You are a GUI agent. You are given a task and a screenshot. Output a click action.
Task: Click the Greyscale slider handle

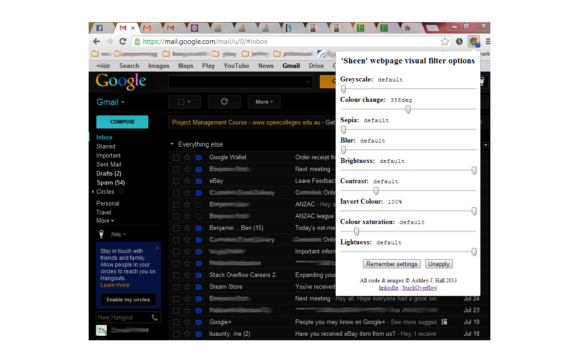click(x=343, y=89)
